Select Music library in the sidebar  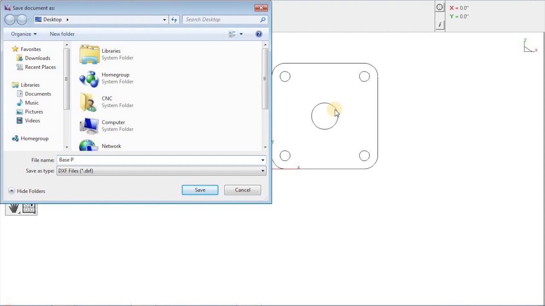click(x=32, y=103)
